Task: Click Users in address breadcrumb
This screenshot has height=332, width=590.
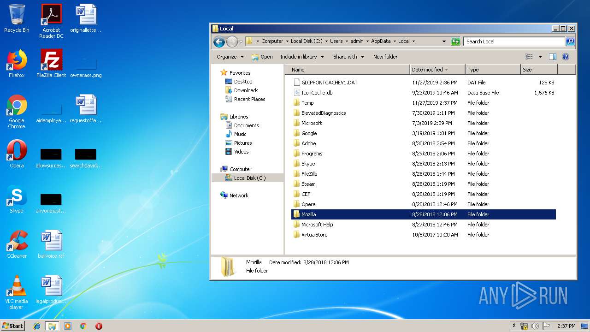Action: (x=336, y=41)
